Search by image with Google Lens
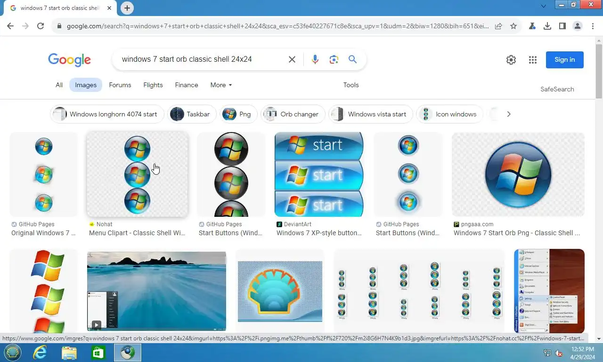Screen dimensions: 603x362 pos(334,59)
